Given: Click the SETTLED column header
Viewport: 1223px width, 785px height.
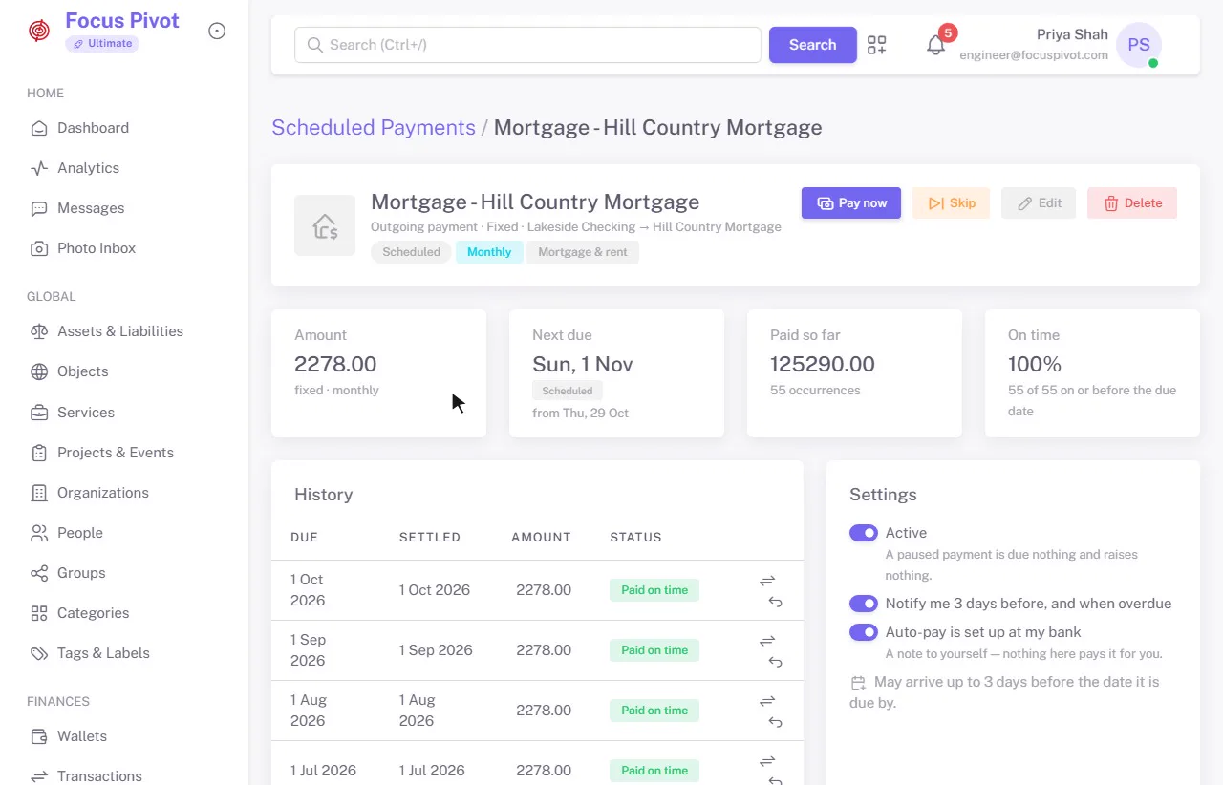Looking at the screenshot, I should [430, 538].
